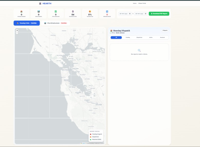Focus the start date input field
Viewport: 200px width, 147px height.
coord(125,14)
